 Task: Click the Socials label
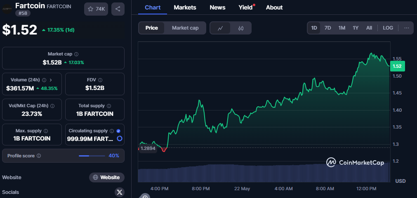point(10,192)
